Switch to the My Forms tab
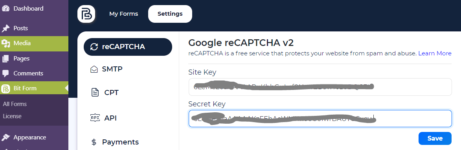This screenshot has width=461, height=150. coord(123,14)
